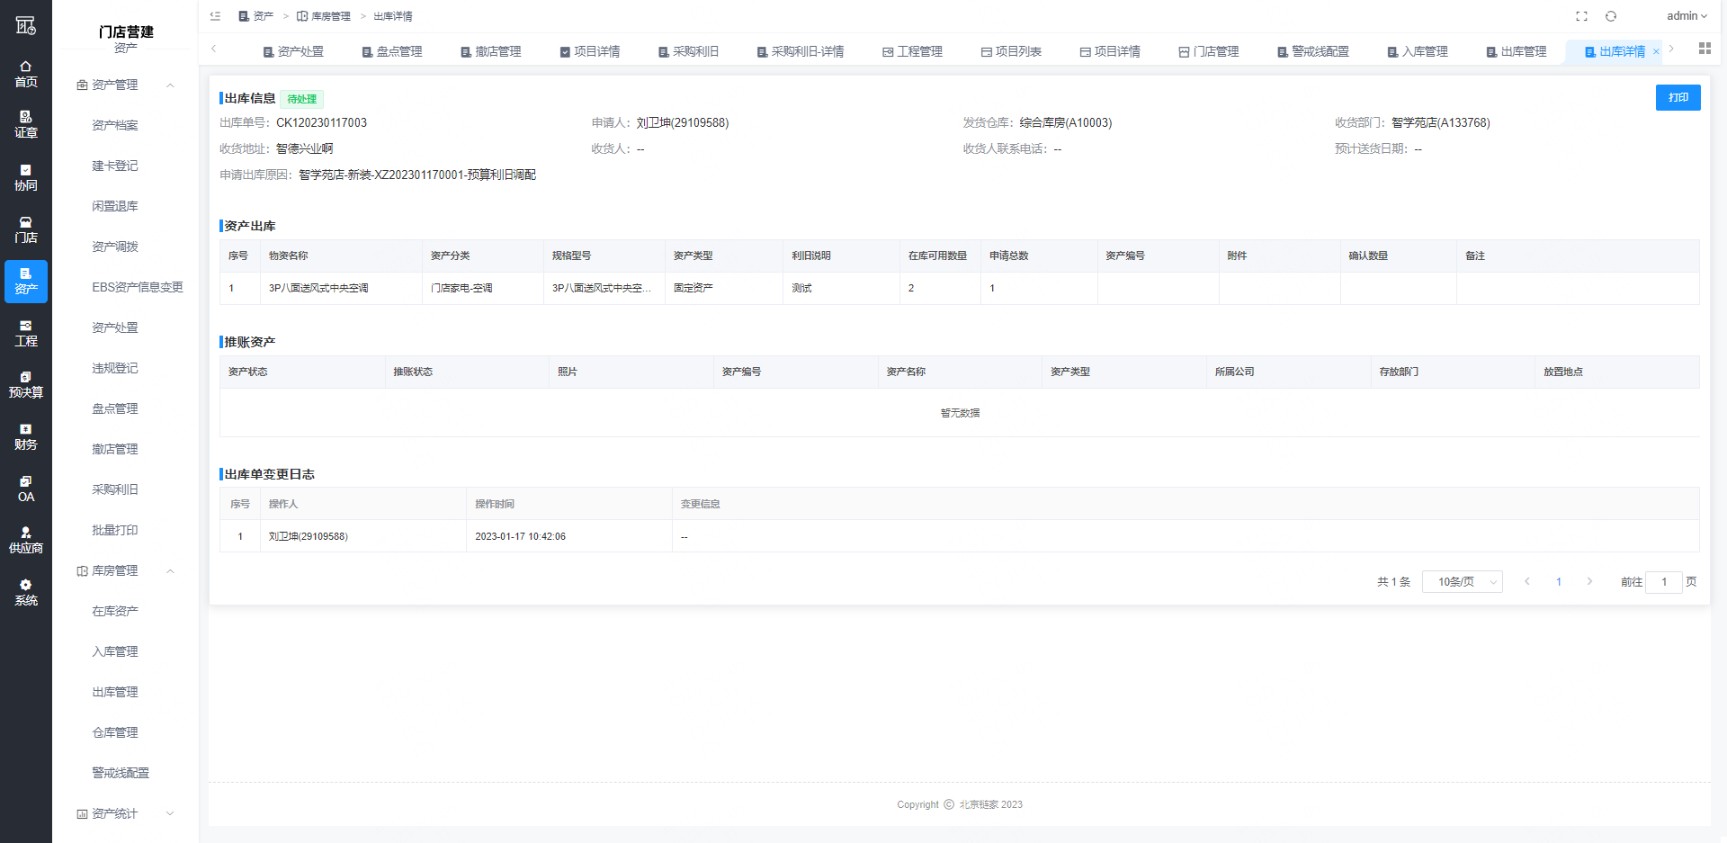
Task: Select the 门店 store icon
Action: tap(25, 222)
